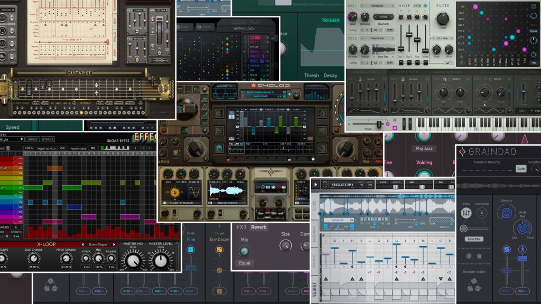Switch to the SLICER side tab
The width and height of the screenshot is (541, 304).
point(314,206)
